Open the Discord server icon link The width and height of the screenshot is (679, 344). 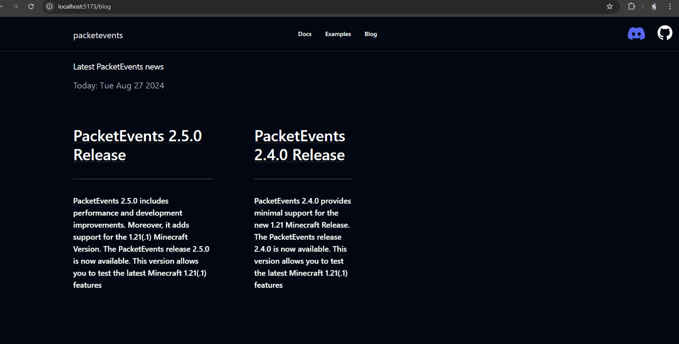pyautogui.click(x=636, y=34)
